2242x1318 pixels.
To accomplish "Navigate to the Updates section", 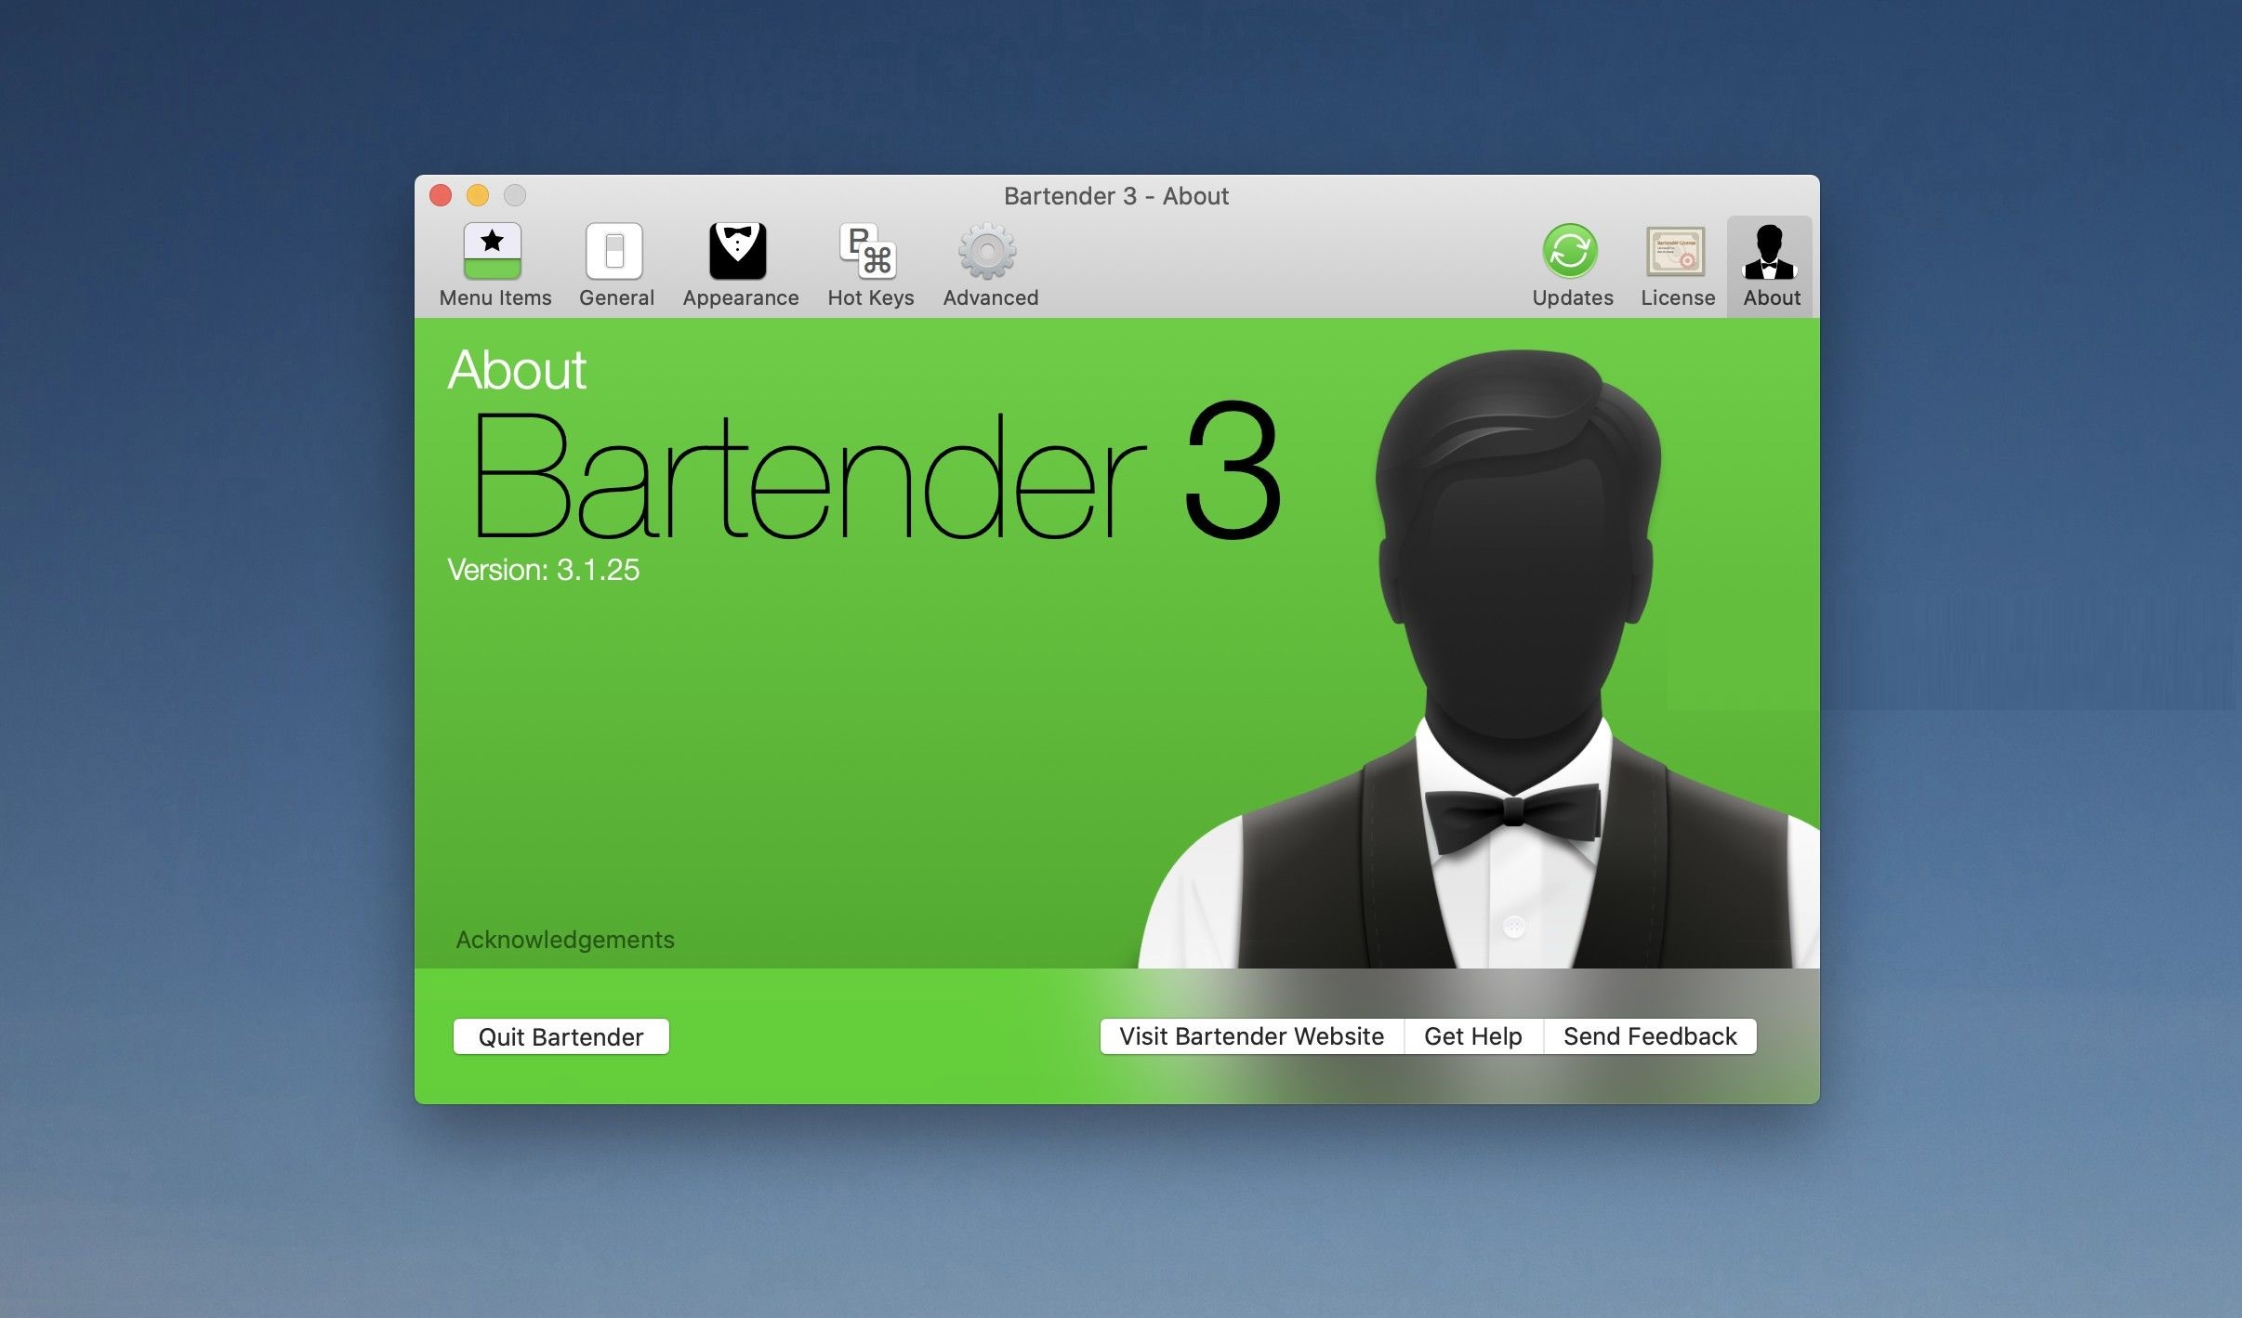I will pos(1572,264).
